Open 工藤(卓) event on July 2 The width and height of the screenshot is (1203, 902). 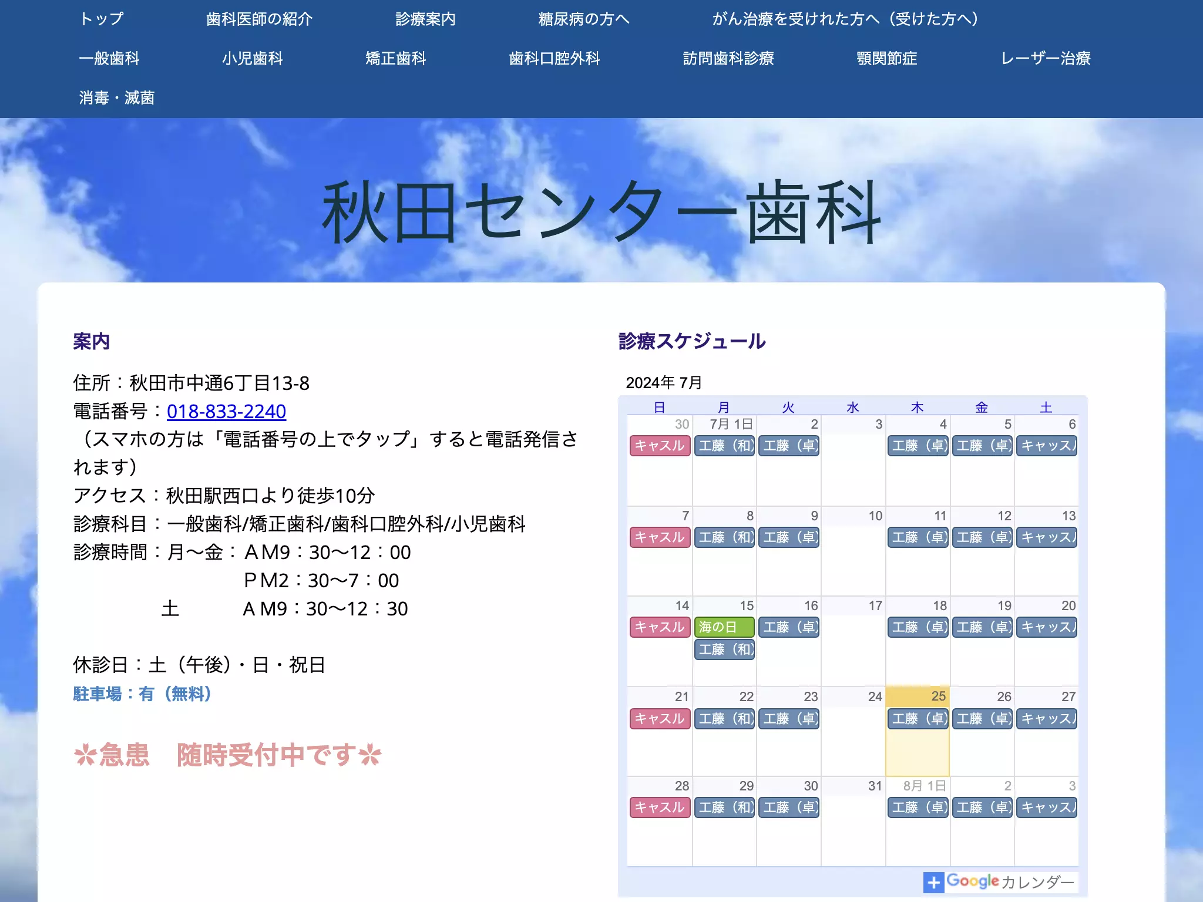click(x=789, y=446)
